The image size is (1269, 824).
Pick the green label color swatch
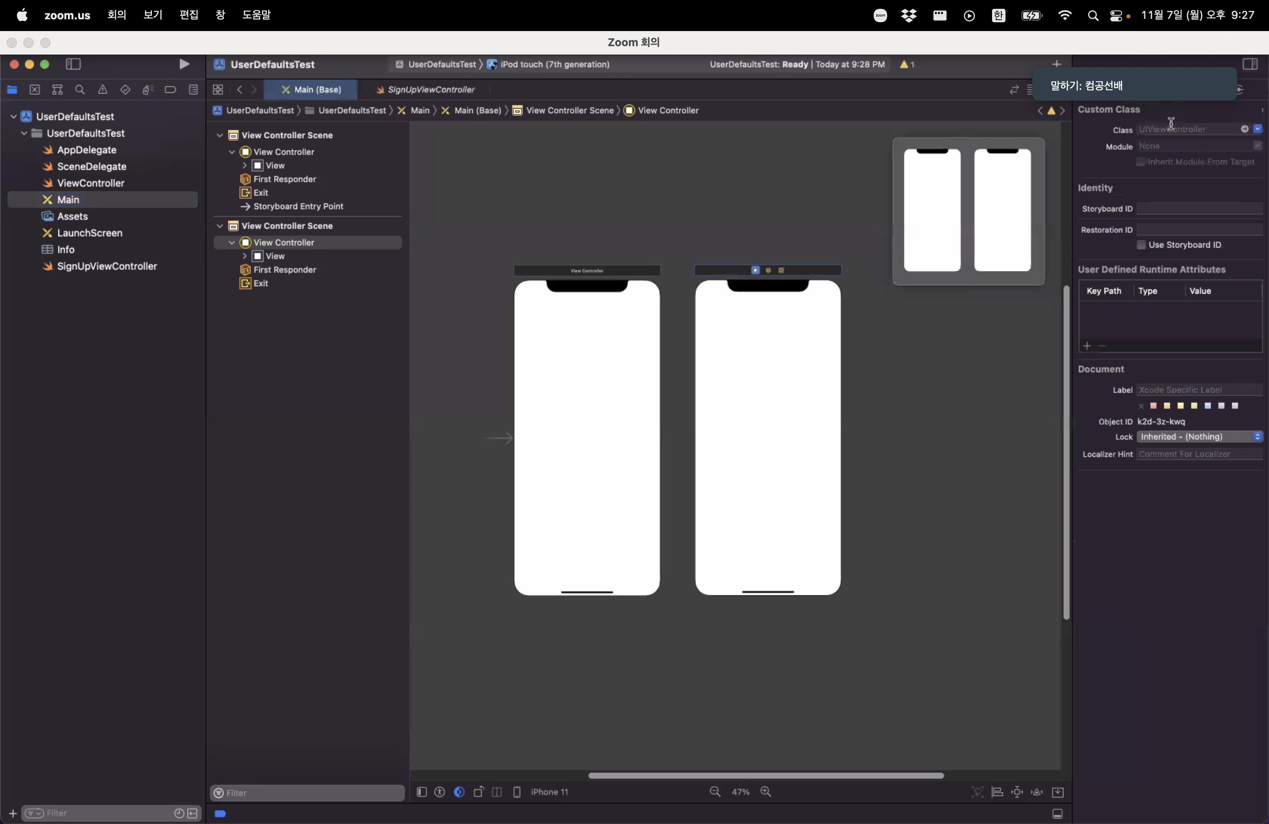1194,406
